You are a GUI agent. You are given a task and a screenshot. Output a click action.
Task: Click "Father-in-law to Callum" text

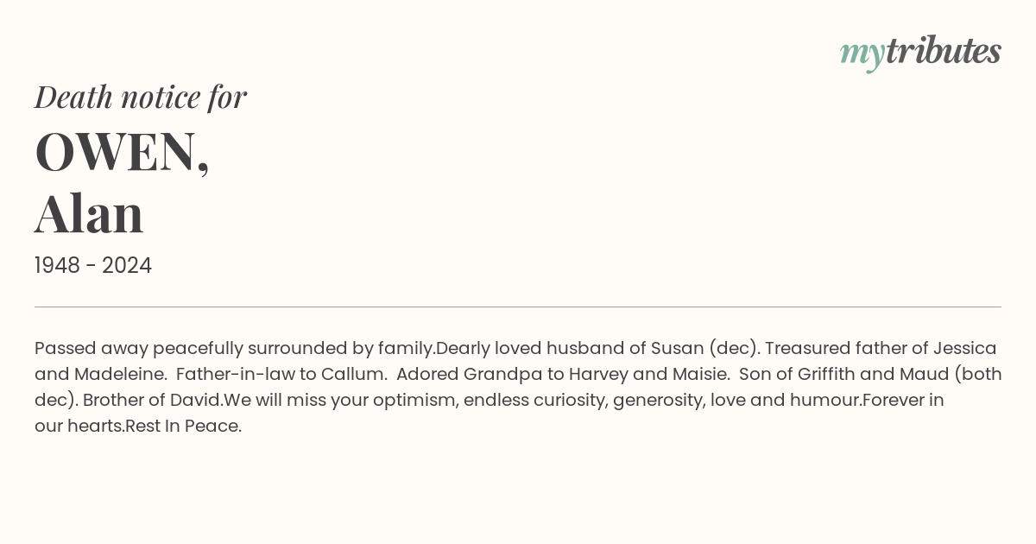[x=281, y=375]
